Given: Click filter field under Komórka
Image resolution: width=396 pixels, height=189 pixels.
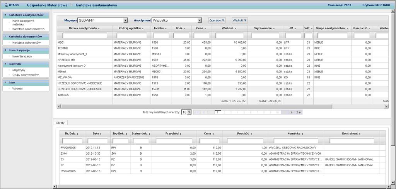Looking at the screenshot, I should (296, 141).
